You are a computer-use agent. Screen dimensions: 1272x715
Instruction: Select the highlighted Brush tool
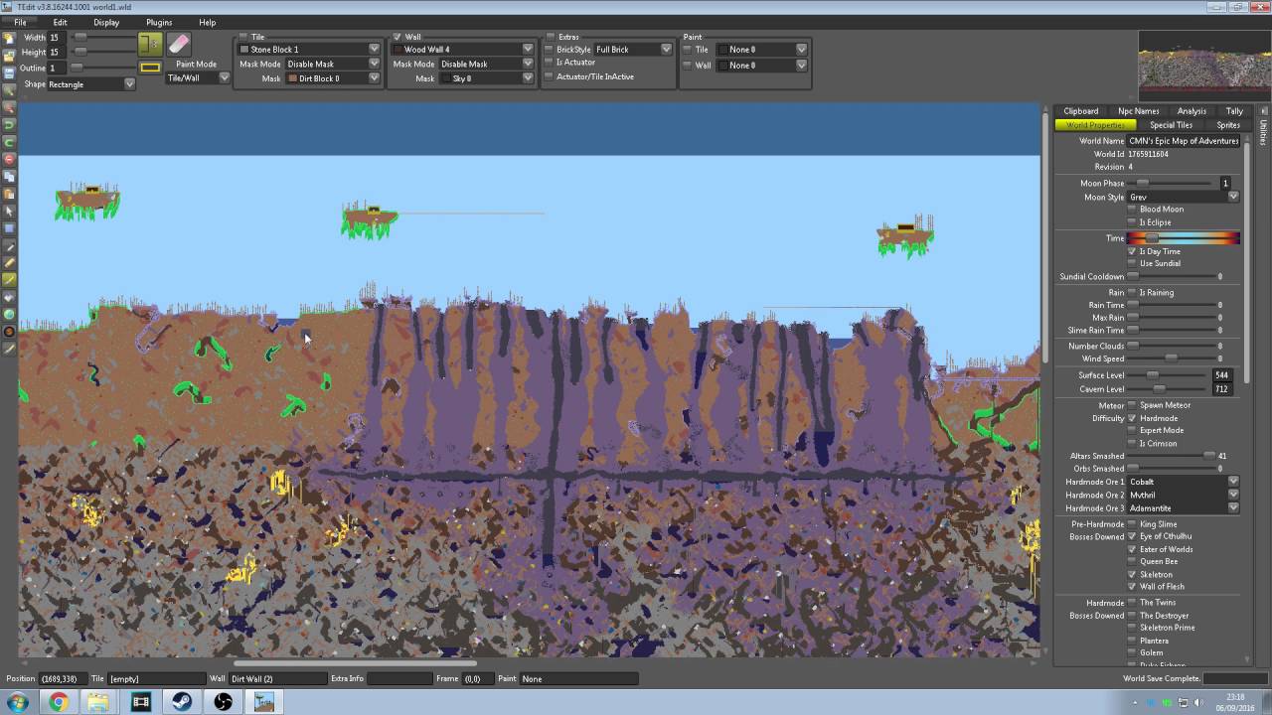(x=9, y=280)
